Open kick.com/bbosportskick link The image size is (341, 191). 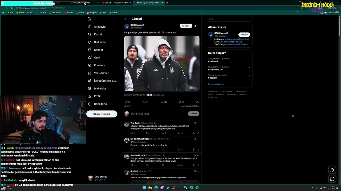pyautogui.click(x=231, y=42)
